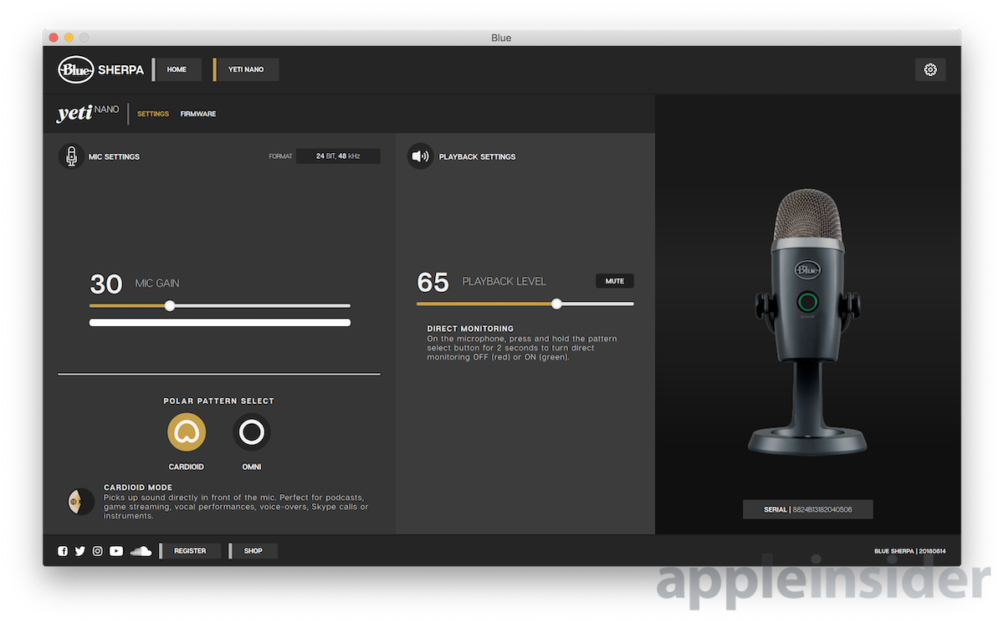This screenshot has width=1004, height=623.
Task: Open Blue's SoundCloud page icon
Action: click(141, 551)
